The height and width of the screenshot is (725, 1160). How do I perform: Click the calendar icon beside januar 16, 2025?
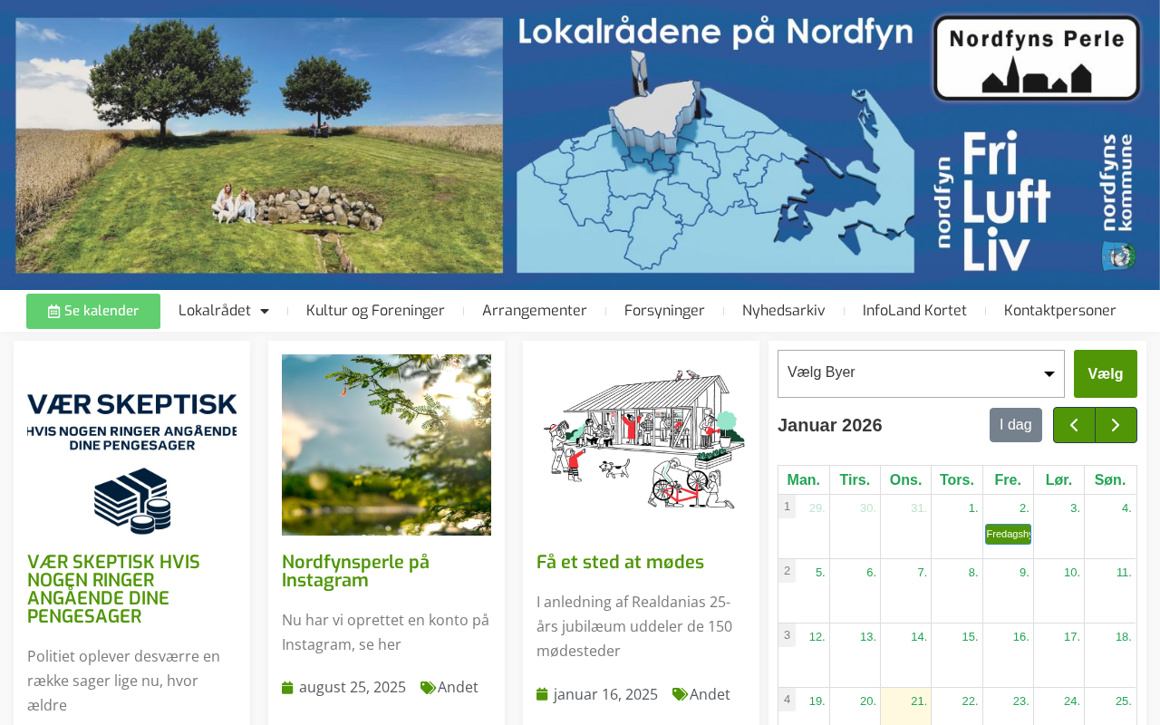(543, 695)
